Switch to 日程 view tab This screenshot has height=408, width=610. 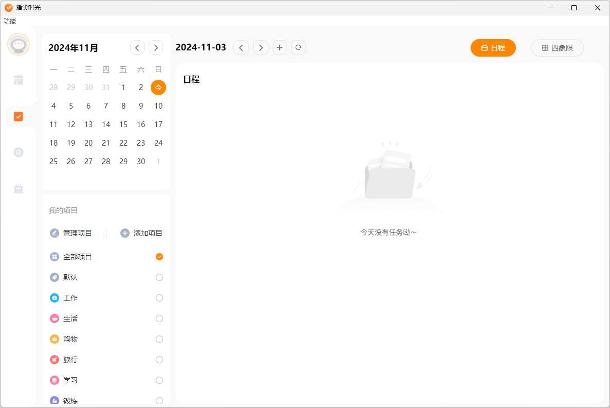coord(493,48)
